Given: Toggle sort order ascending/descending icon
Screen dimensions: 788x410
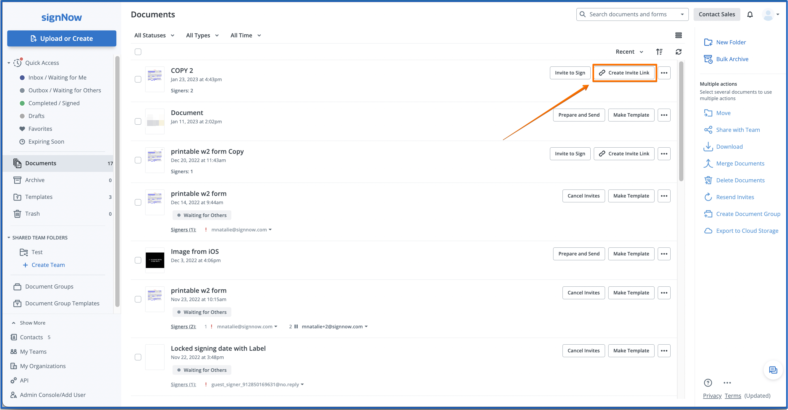Looking at the screenshot, I should coord(659,52).
